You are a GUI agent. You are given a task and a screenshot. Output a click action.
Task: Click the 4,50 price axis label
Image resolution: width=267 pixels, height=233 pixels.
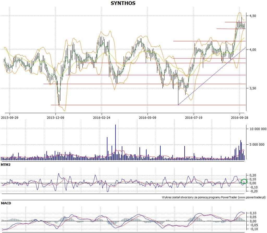(252, 16)
